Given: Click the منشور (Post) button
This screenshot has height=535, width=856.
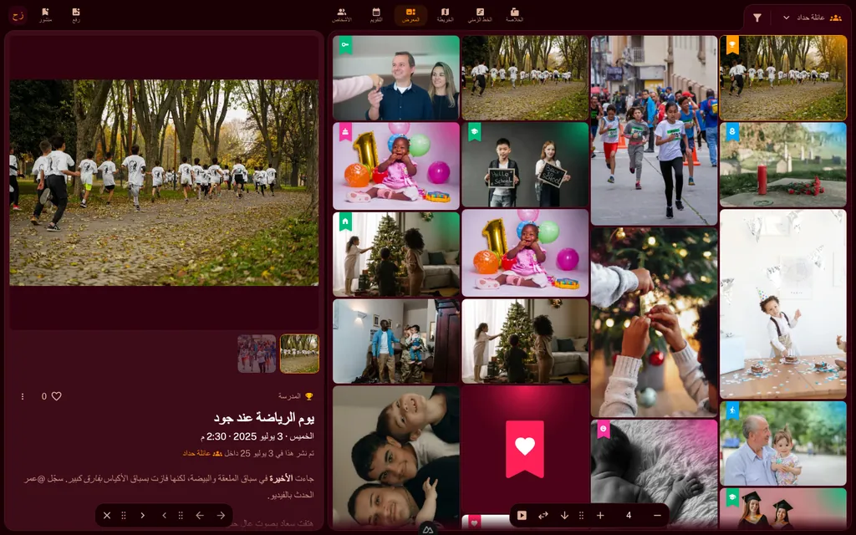Looking at the screenshot, I should point(45,15).
